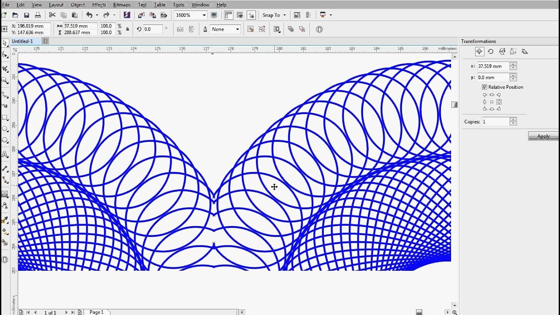Select the Zoom tool in the toolbox
The width and height of the screenshot is (560, 315).
point(5,80)
